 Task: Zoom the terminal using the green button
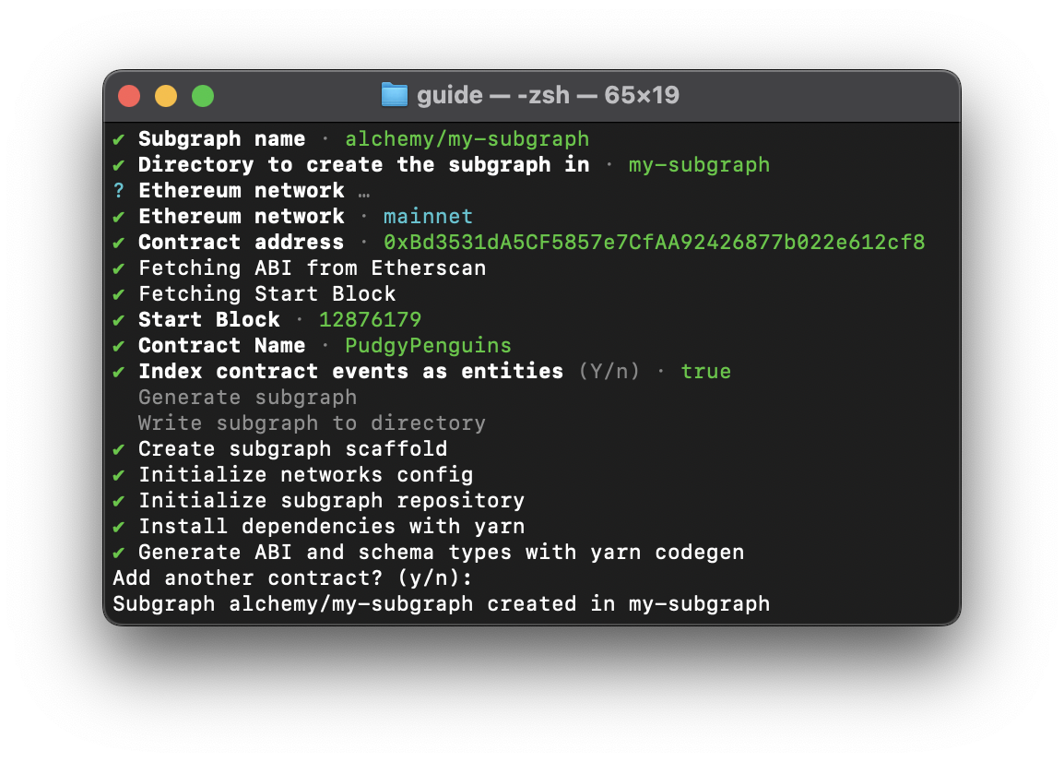coord(203,96)
